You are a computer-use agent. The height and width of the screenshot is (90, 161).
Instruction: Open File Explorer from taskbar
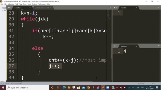(x=69, y=87)
